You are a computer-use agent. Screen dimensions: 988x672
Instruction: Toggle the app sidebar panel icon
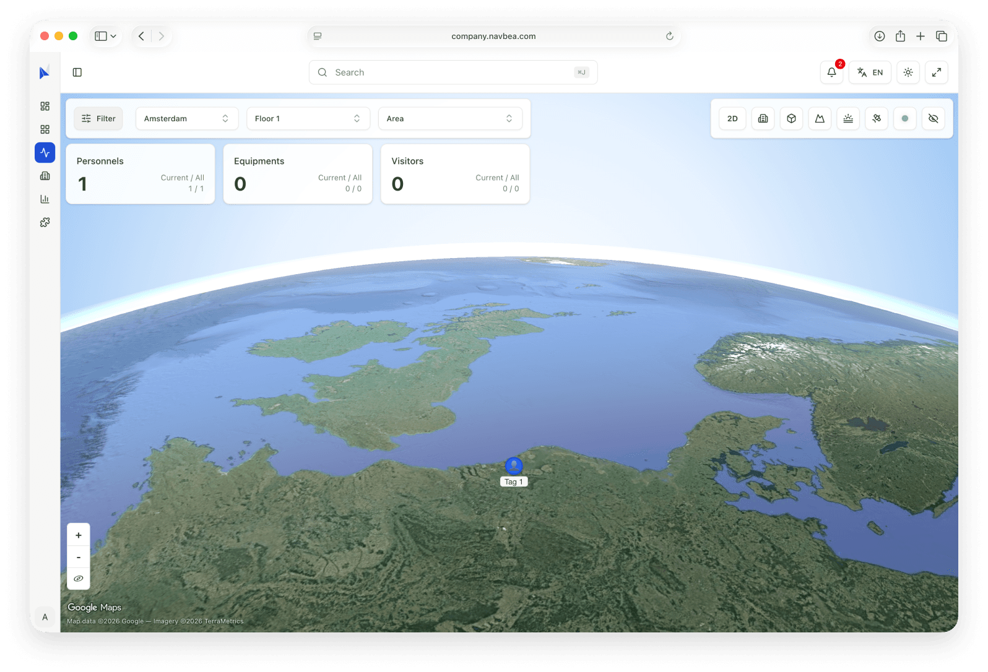coord(77,72)
